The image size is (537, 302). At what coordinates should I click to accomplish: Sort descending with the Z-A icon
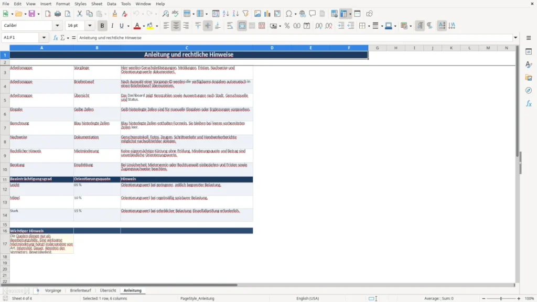point(235,14)
